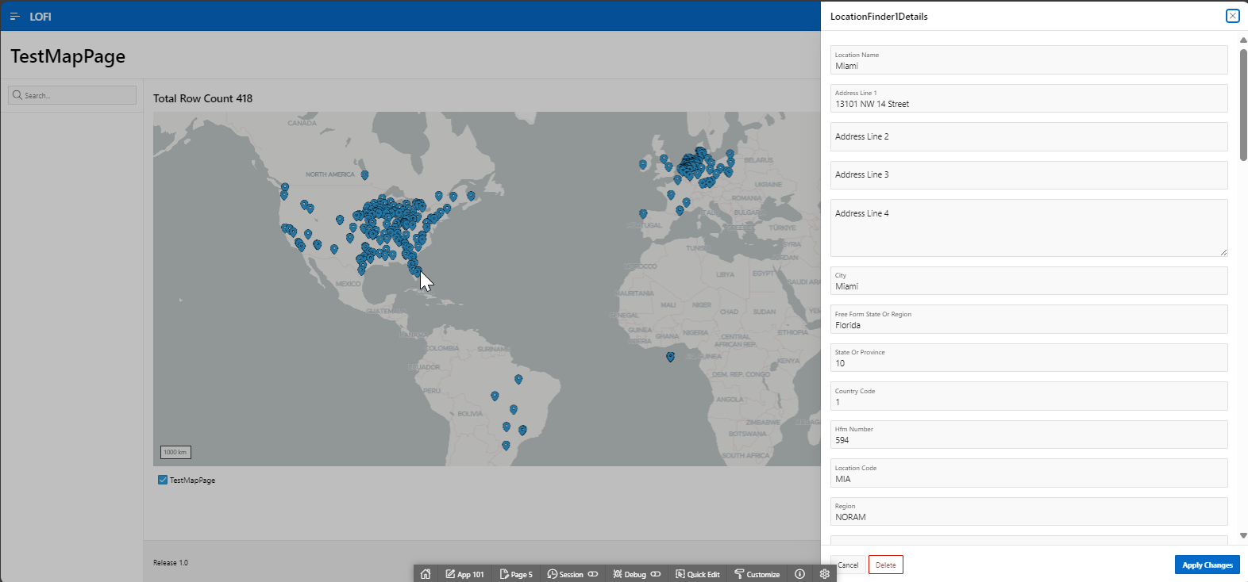Click the Address Line 3 field
1248x582 pixels.
coord(1029,174)
